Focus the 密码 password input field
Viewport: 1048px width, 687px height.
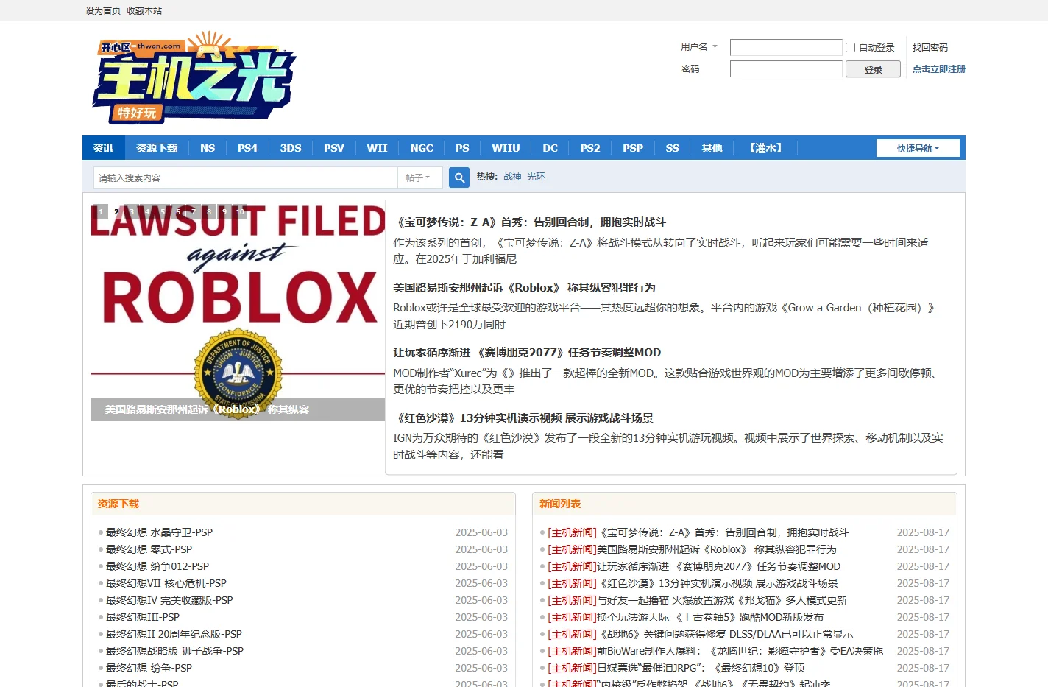click(x=786, y=68)
